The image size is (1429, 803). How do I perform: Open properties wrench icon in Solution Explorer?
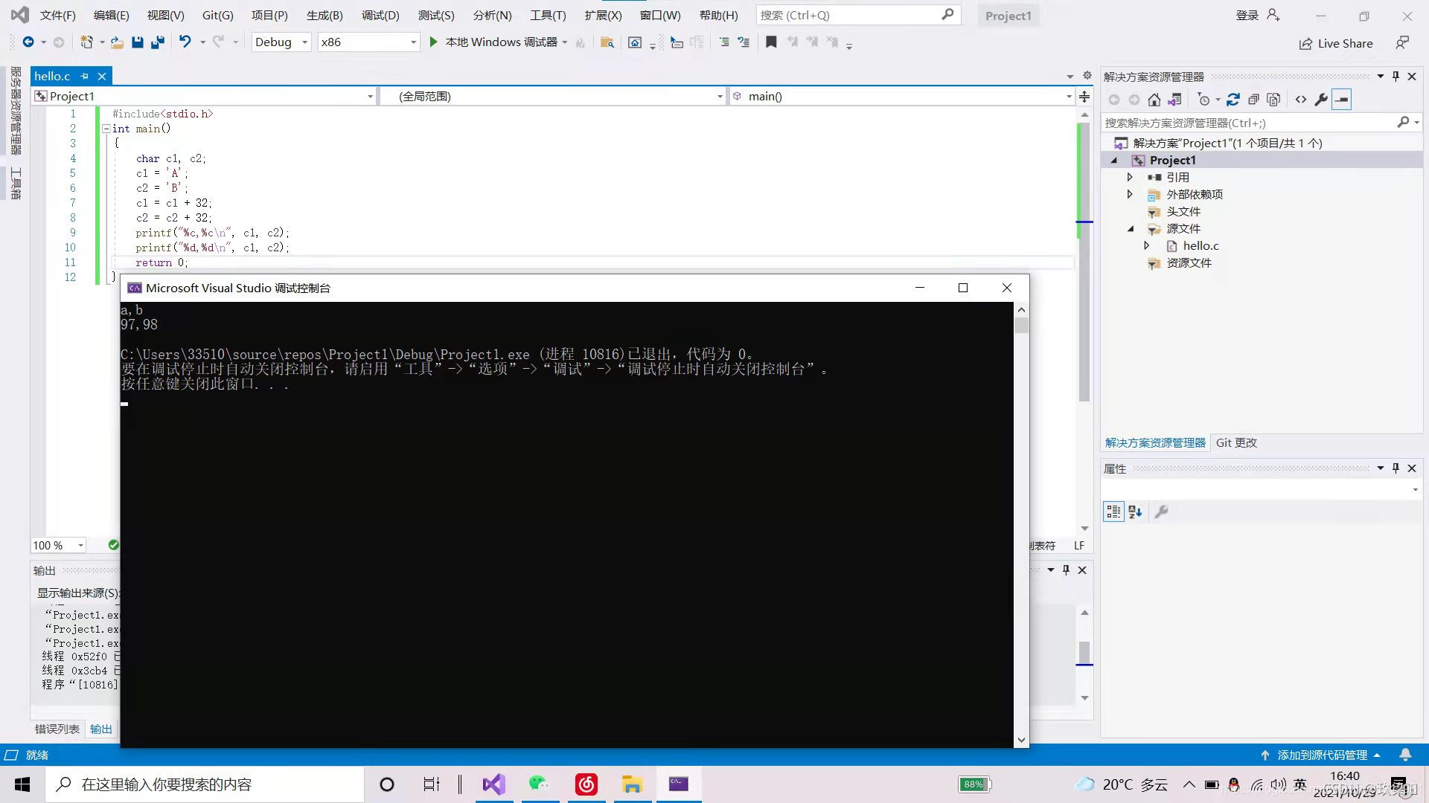coord(1321,100)
